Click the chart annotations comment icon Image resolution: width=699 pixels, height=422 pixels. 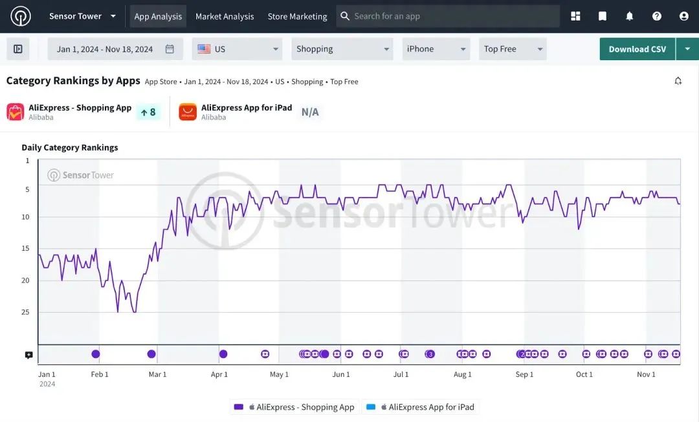(29, 355)
